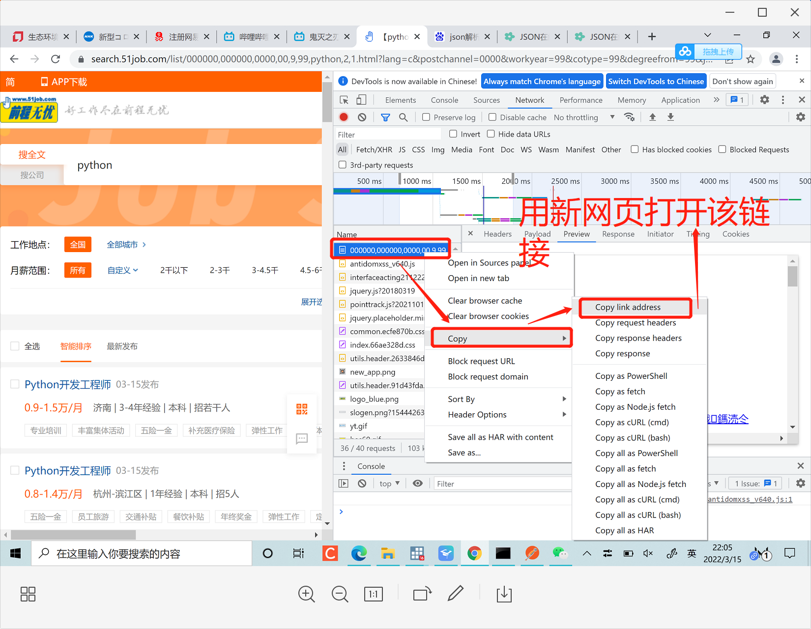Image resolution: width=811 pixels, height=629 pixels.
Task: Tick Hide data URLs checkbox
Action: pos(491,134)
